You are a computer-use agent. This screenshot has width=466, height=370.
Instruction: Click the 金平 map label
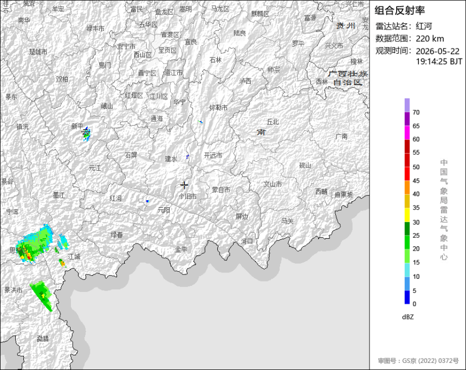click(181, 250)
